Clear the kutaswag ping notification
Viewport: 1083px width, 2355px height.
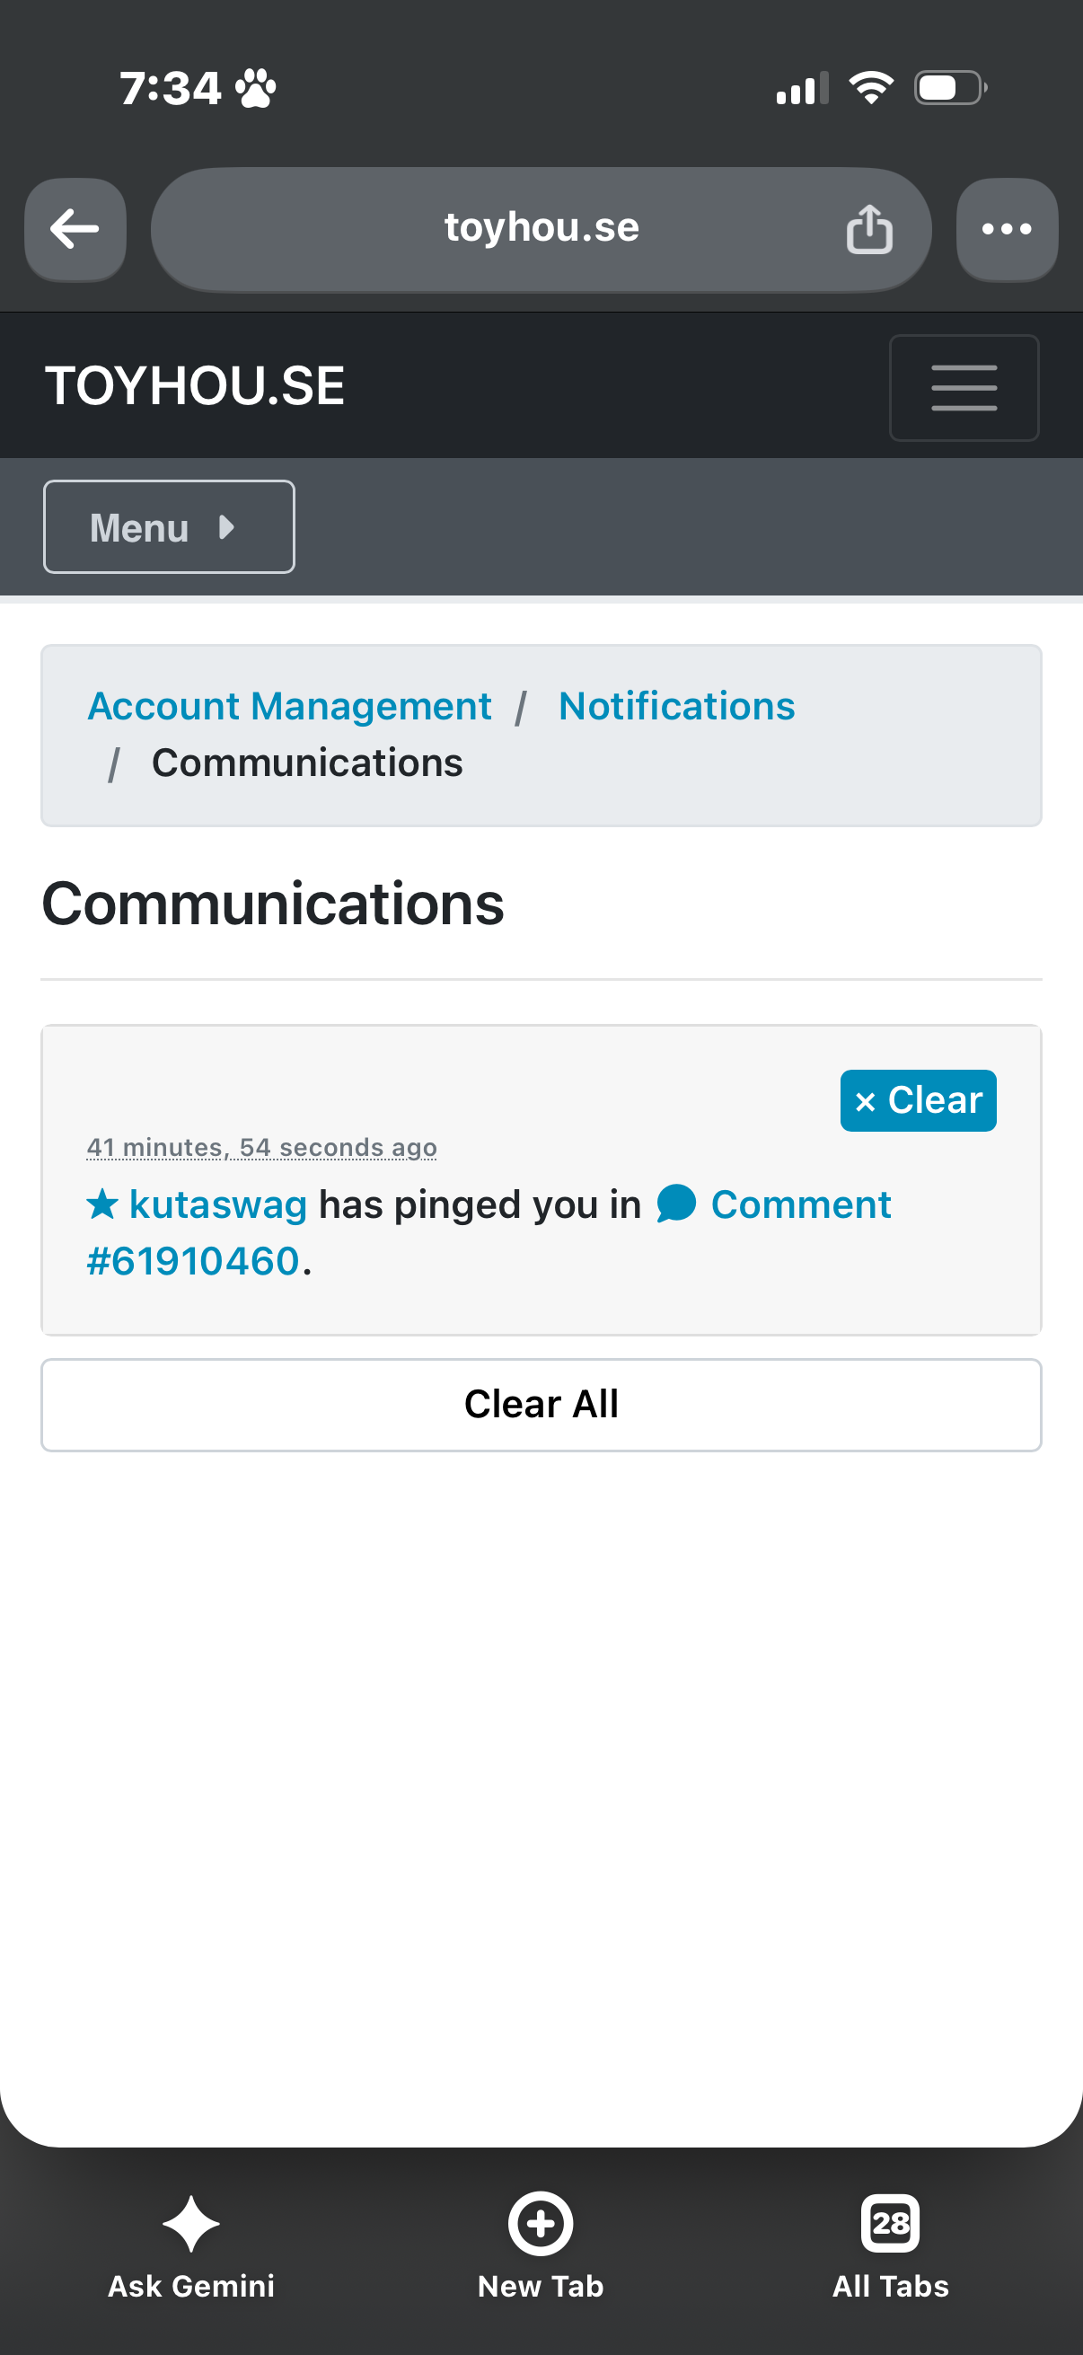pyautogui.click(x=918, y=1099)
